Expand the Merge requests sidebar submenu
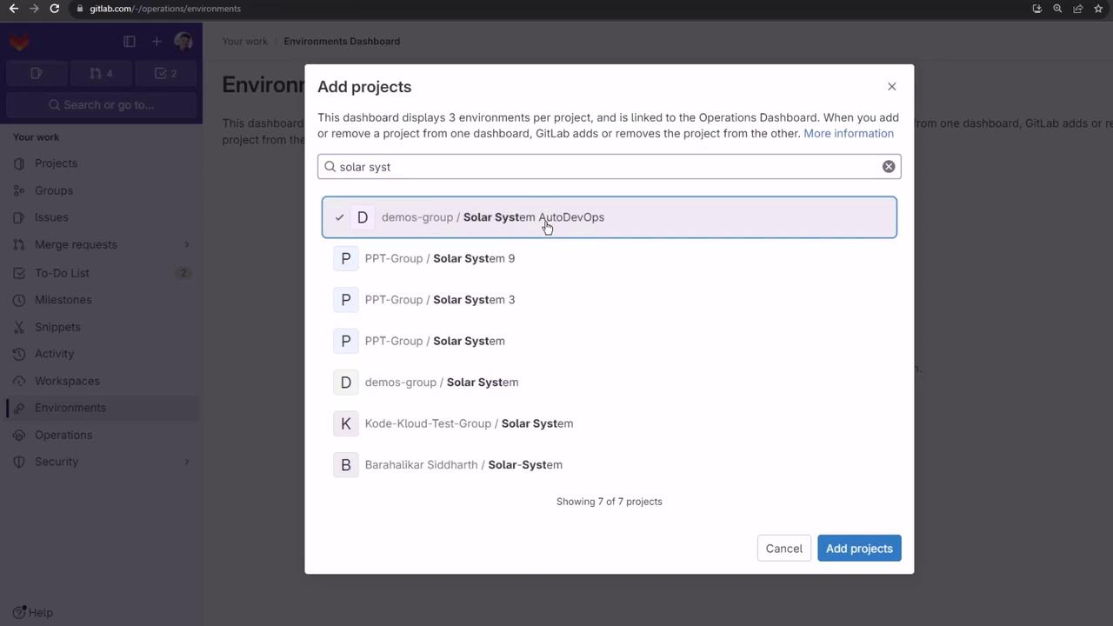Viewport: 1113px width, 626px height. tap(186, 245)
